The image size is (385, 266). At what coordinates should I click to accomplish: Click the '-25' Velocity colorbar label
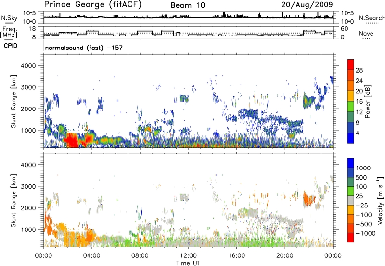(x=362, y=205)
